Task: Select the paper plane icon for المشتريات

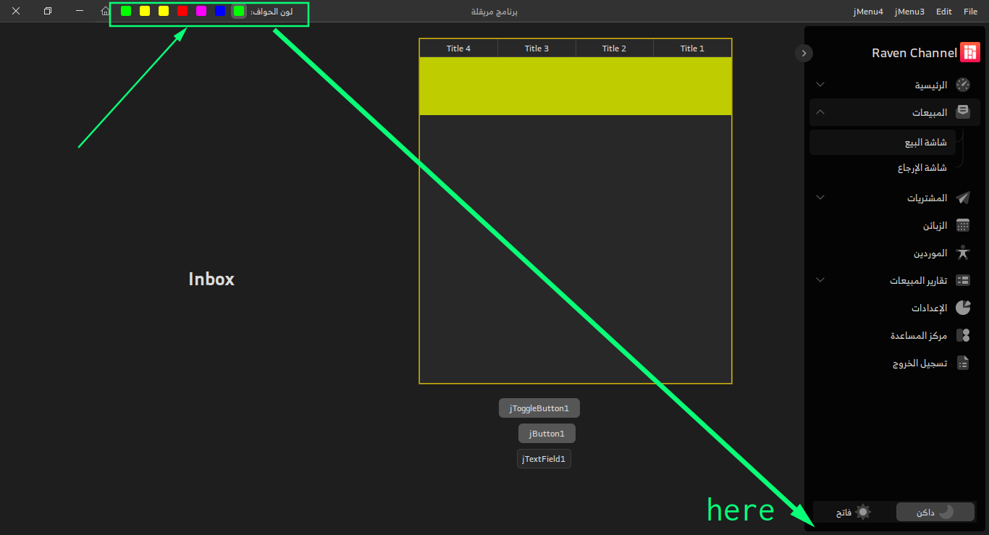Action: pyautogui.click(x=963, y=197)
